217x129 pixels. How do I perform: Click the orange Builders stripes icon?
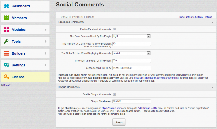click(x=6, y=53)
